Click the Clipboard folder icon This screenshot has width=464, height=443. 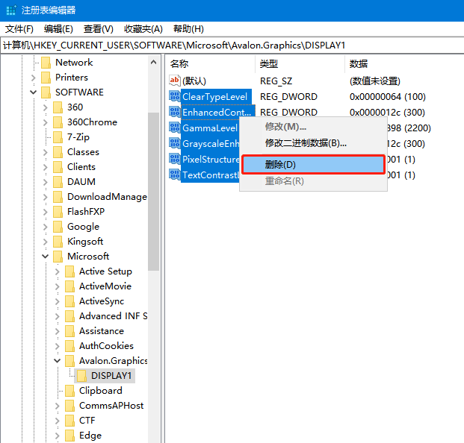pos(69,391)
